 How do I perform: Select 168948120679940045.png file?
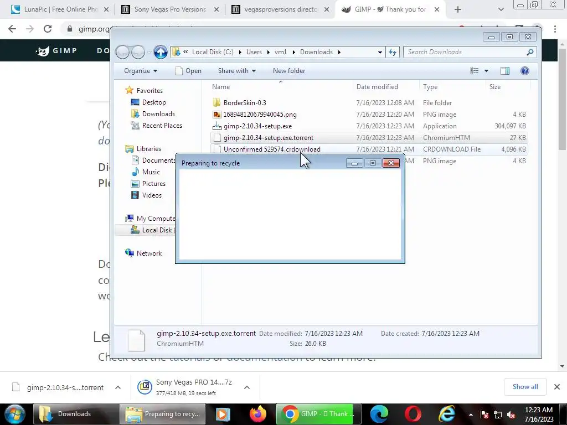[x=260, y=115]
